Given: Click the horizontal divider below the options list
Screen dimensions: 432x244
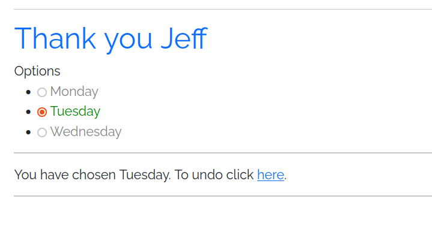Looking at the screenshot, I should tap(222, 153).
